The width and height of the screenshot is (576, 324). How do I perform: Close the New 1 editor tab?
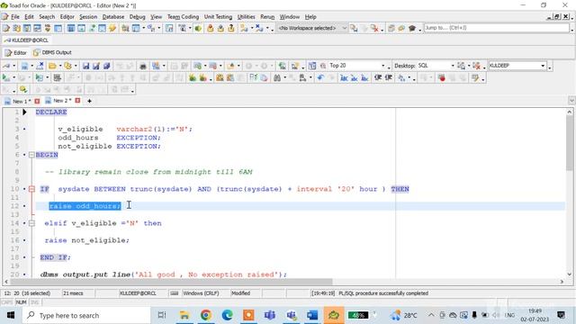(x=37, y=101)
